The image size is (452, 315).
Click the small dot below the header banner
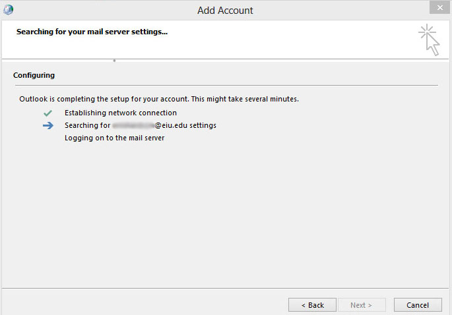pos(114,61)
